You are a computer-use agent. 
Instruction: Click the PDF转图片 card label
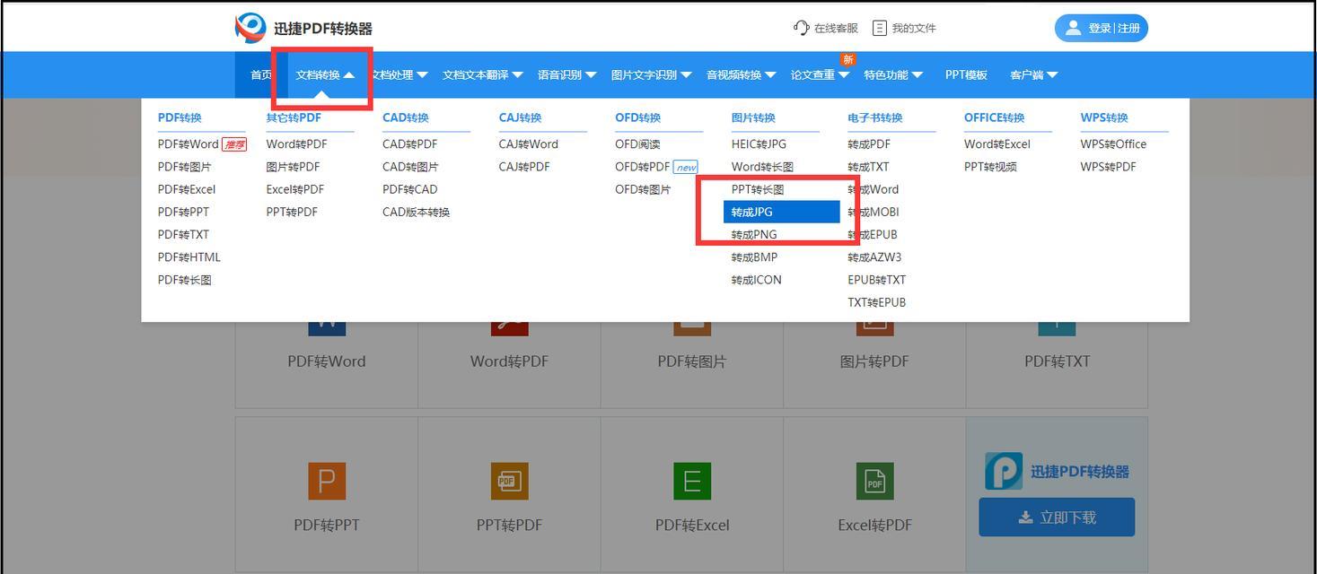click(692, 361)
